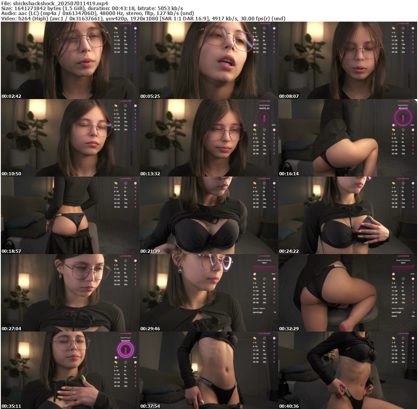Click the thumbnail timestamped 00:24:22
This screenshot has height=409, width=418.
[348, 215]
